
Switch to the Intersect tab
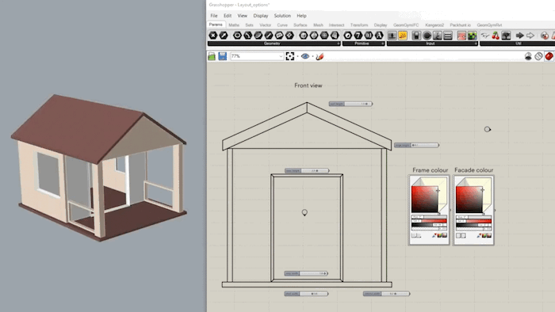(x=336, y=25)
